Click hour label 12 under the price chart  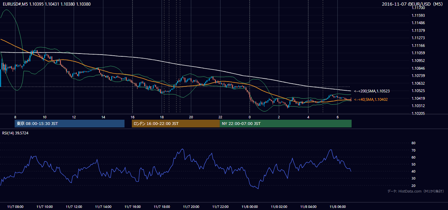74,117
